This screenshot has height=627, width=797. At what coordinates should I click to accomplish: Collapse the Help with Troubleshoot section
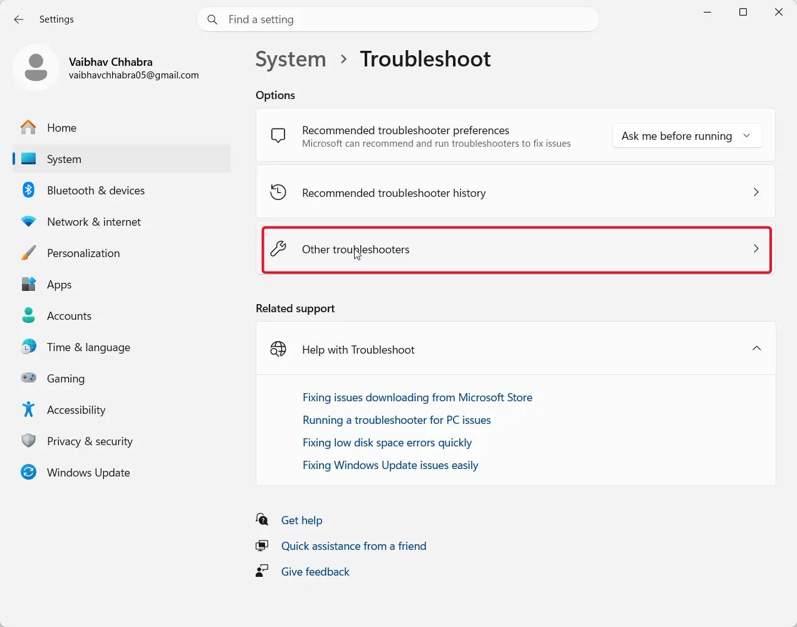756,349
